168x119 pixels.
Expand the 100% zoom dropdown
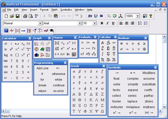click(x=138, y=16)
